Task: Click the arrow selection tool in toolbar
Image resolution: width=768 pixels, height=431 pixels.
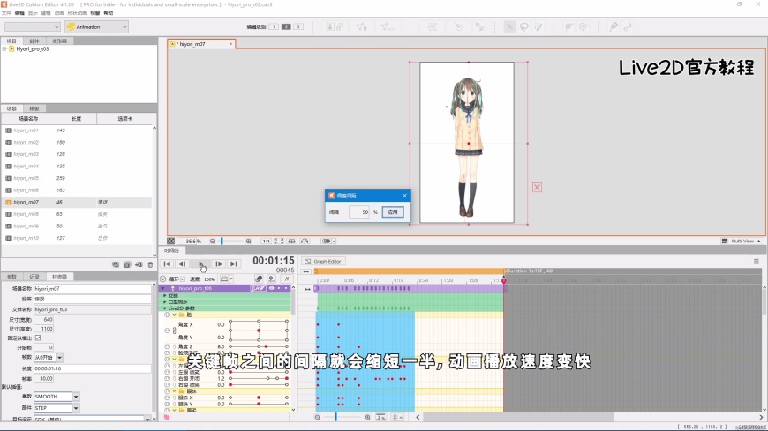Action: 510,27
